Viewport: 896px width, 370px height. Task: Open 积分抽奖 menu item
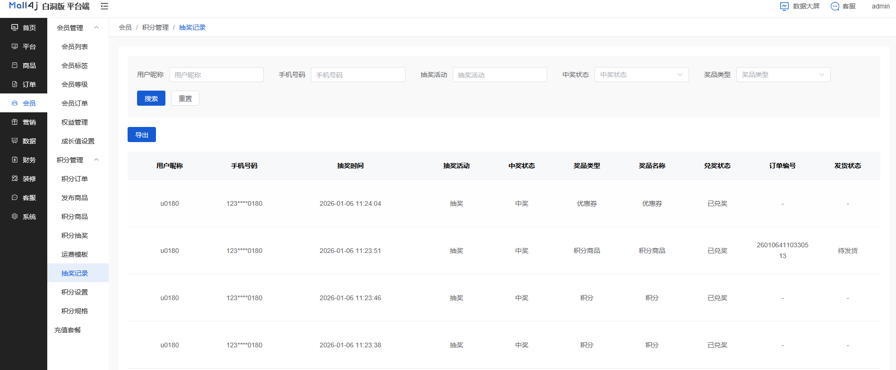pyautogui.click(x=75, y=235)
